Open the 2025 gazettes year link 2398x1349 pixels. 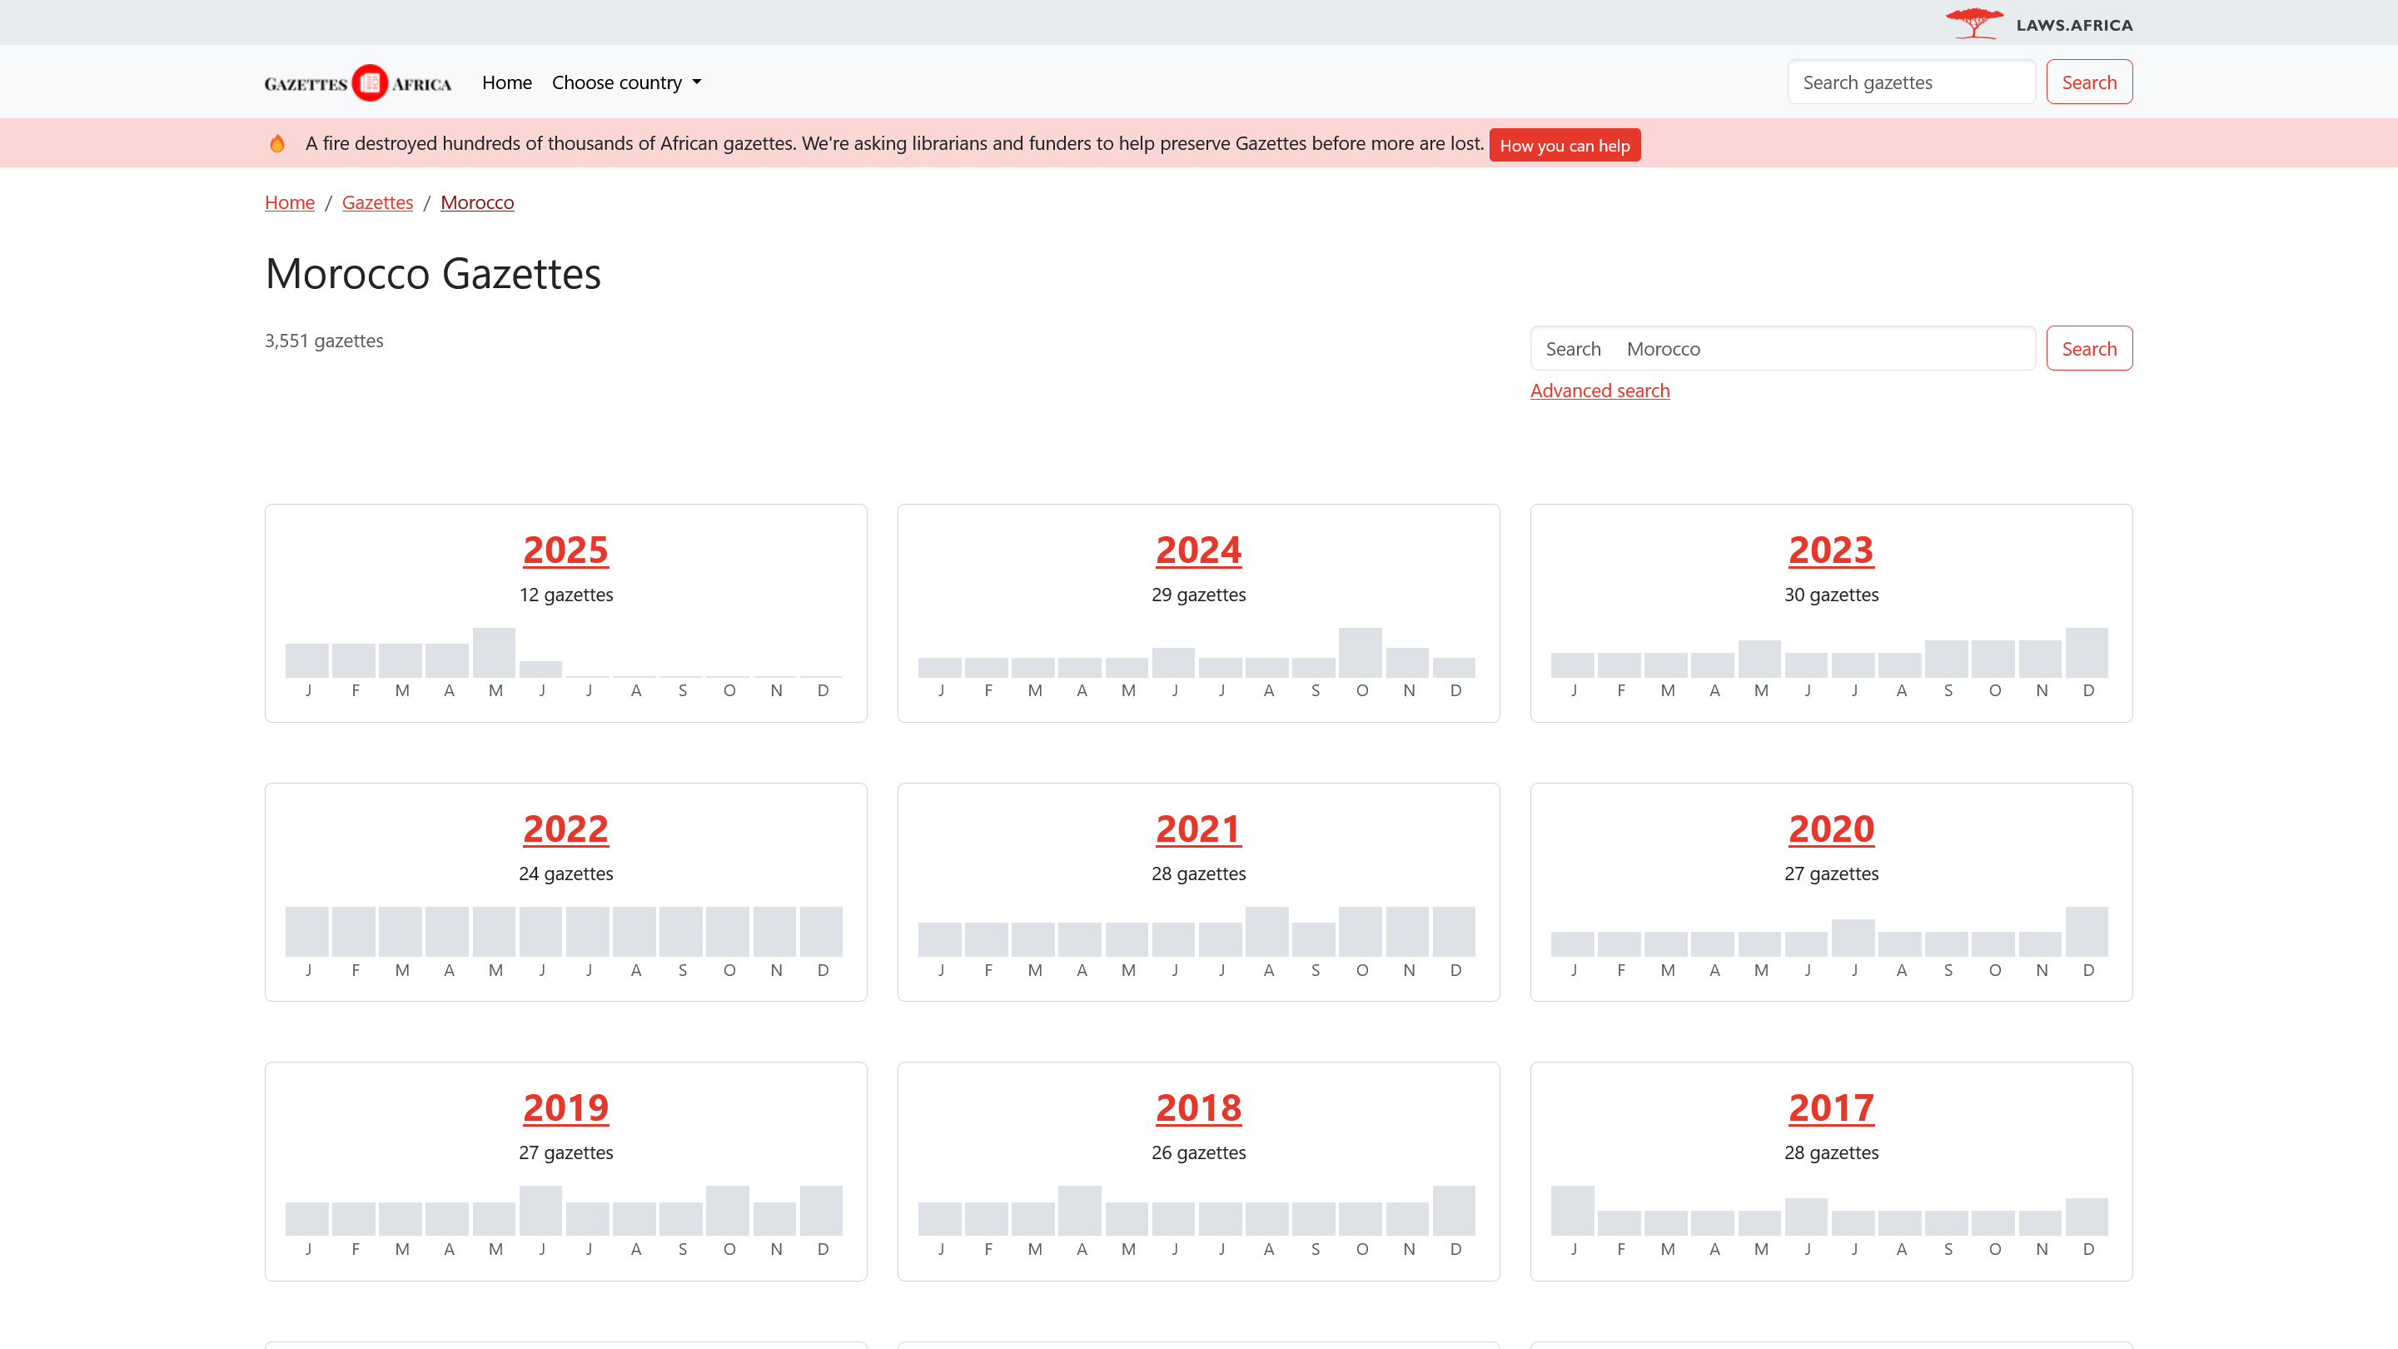[565, 550]
